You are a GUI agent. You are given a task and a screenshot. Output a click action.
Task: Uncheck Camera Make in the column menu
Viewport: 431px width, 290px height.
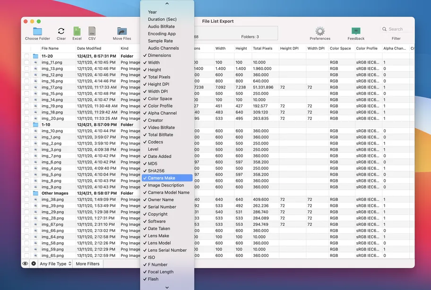[167, 178]
